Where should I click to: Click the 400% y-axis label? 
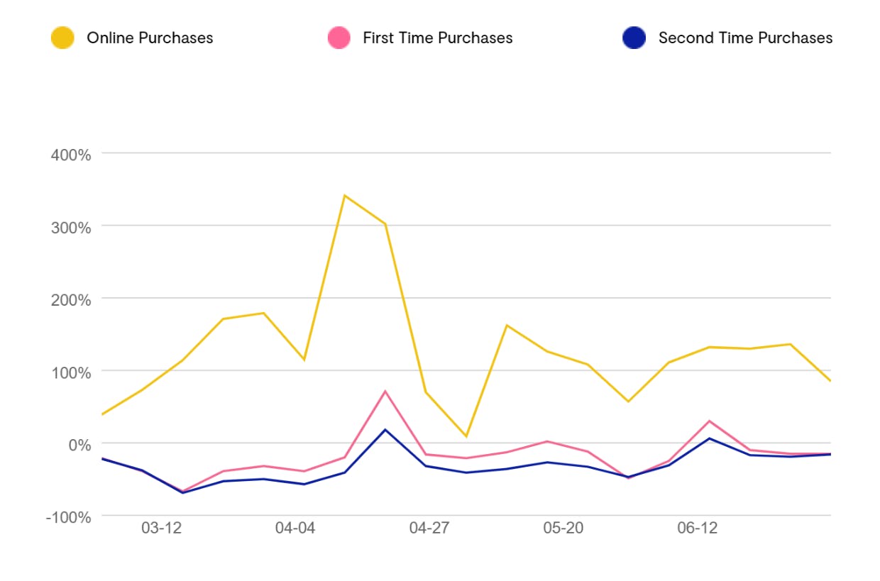pos(71,155)
